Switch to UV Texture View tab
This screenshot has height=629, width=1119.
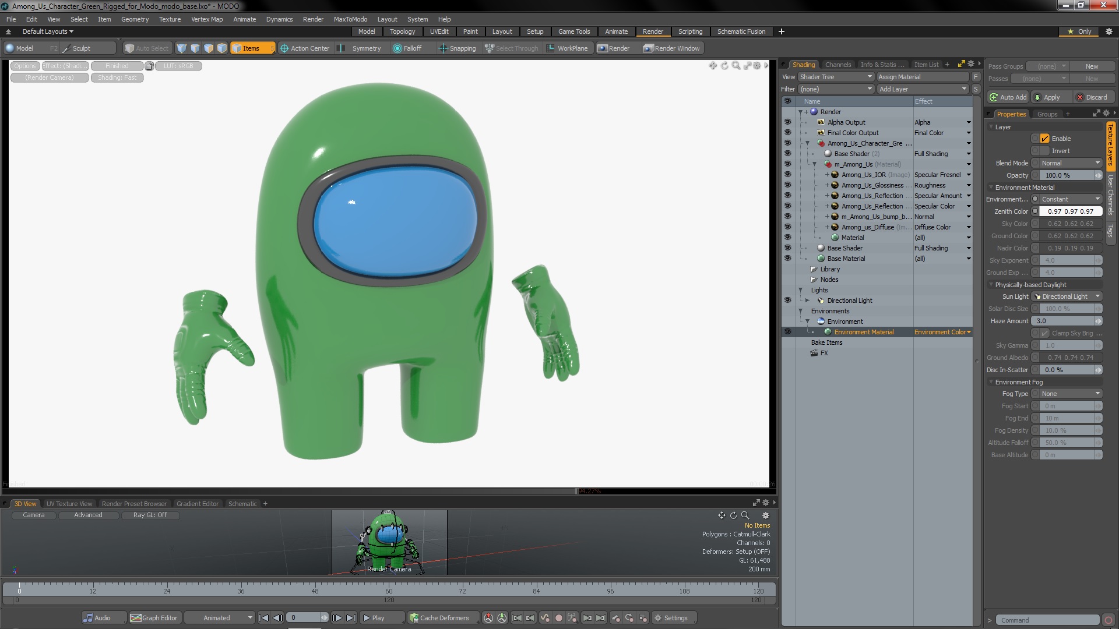point(69,504)
